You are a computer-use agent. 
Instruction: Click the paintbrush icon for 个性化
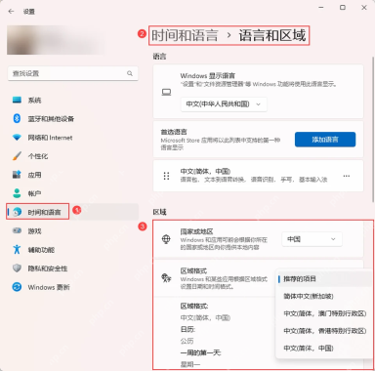click(x=17, y=156)
